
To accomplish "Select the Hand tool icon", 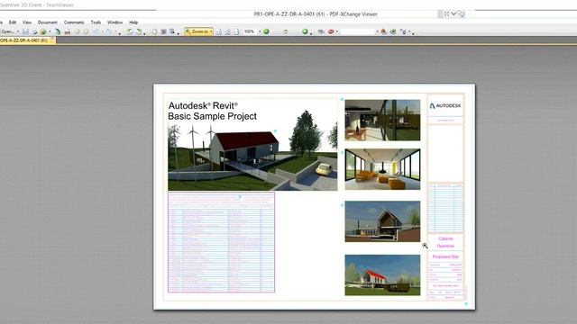I will pyautogui.click(x=154, y=32).
